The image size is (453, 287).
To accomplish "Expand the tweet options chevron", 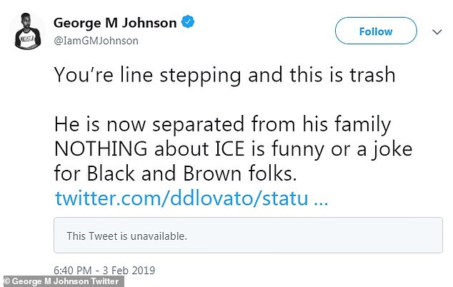I will click(x=437, y=31).
